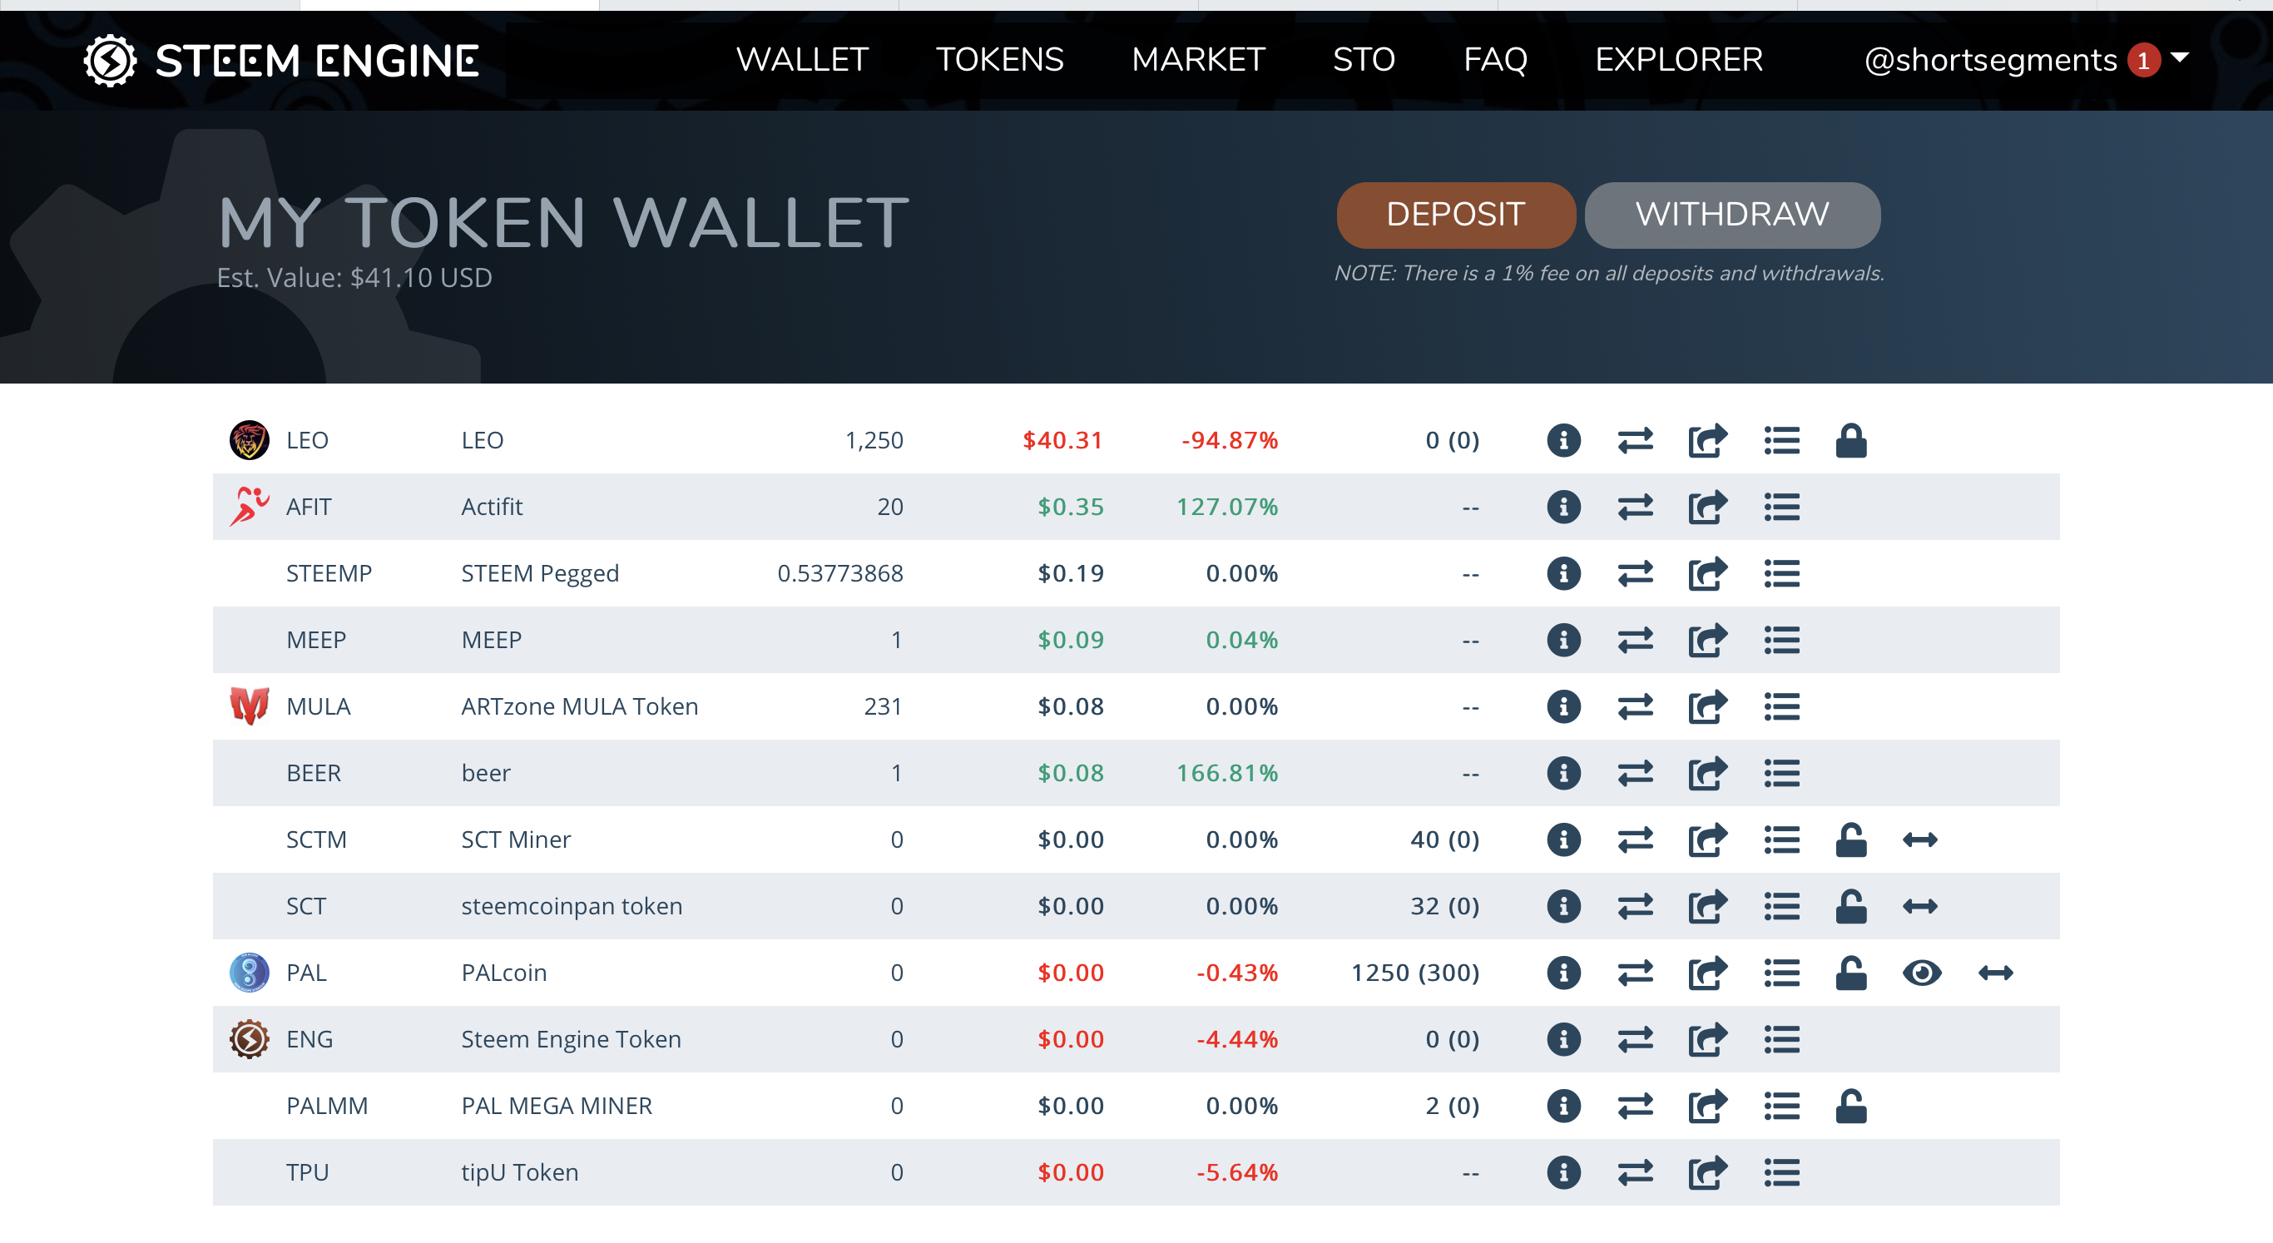Open the FAQ page
The image size is (2273, 1243).
tap(1495, 60)
